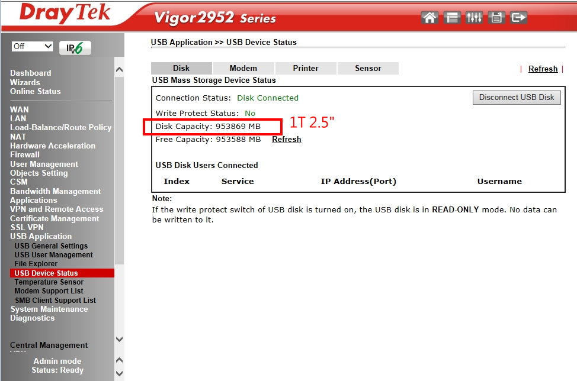Open USB User Management
Screen dimensions: 577x381
coord(54,255)
